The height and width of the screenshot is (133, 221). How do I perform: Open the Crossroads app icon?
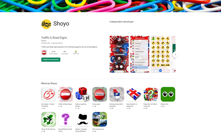pyautogui.click(x=100, y=94)
